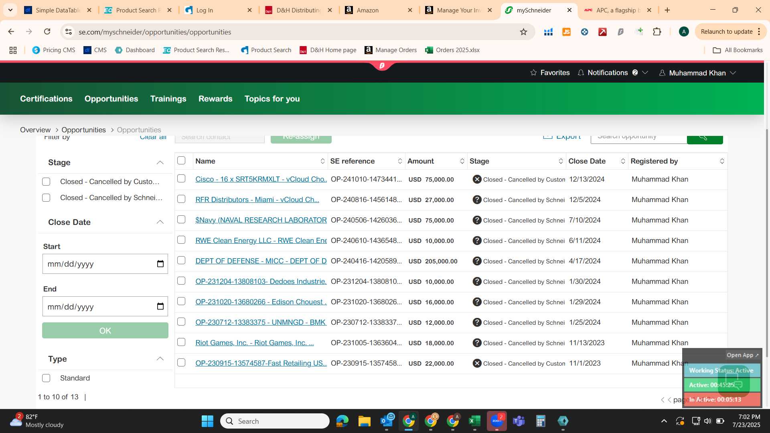The width and height of the screenshot is (770, 433).
Task: Click the green search opportunity magnifier button
Action: tap(705, 139)
